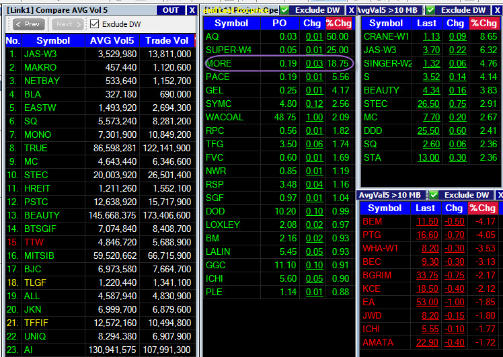Close the middle PO panel with its X

click(x=352, y=10)
